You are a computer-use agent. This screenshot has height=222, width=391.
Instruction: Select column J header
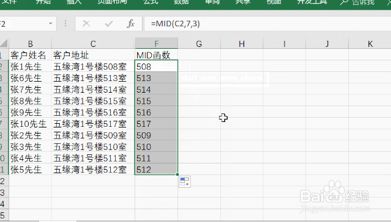[x=327, y=43]
